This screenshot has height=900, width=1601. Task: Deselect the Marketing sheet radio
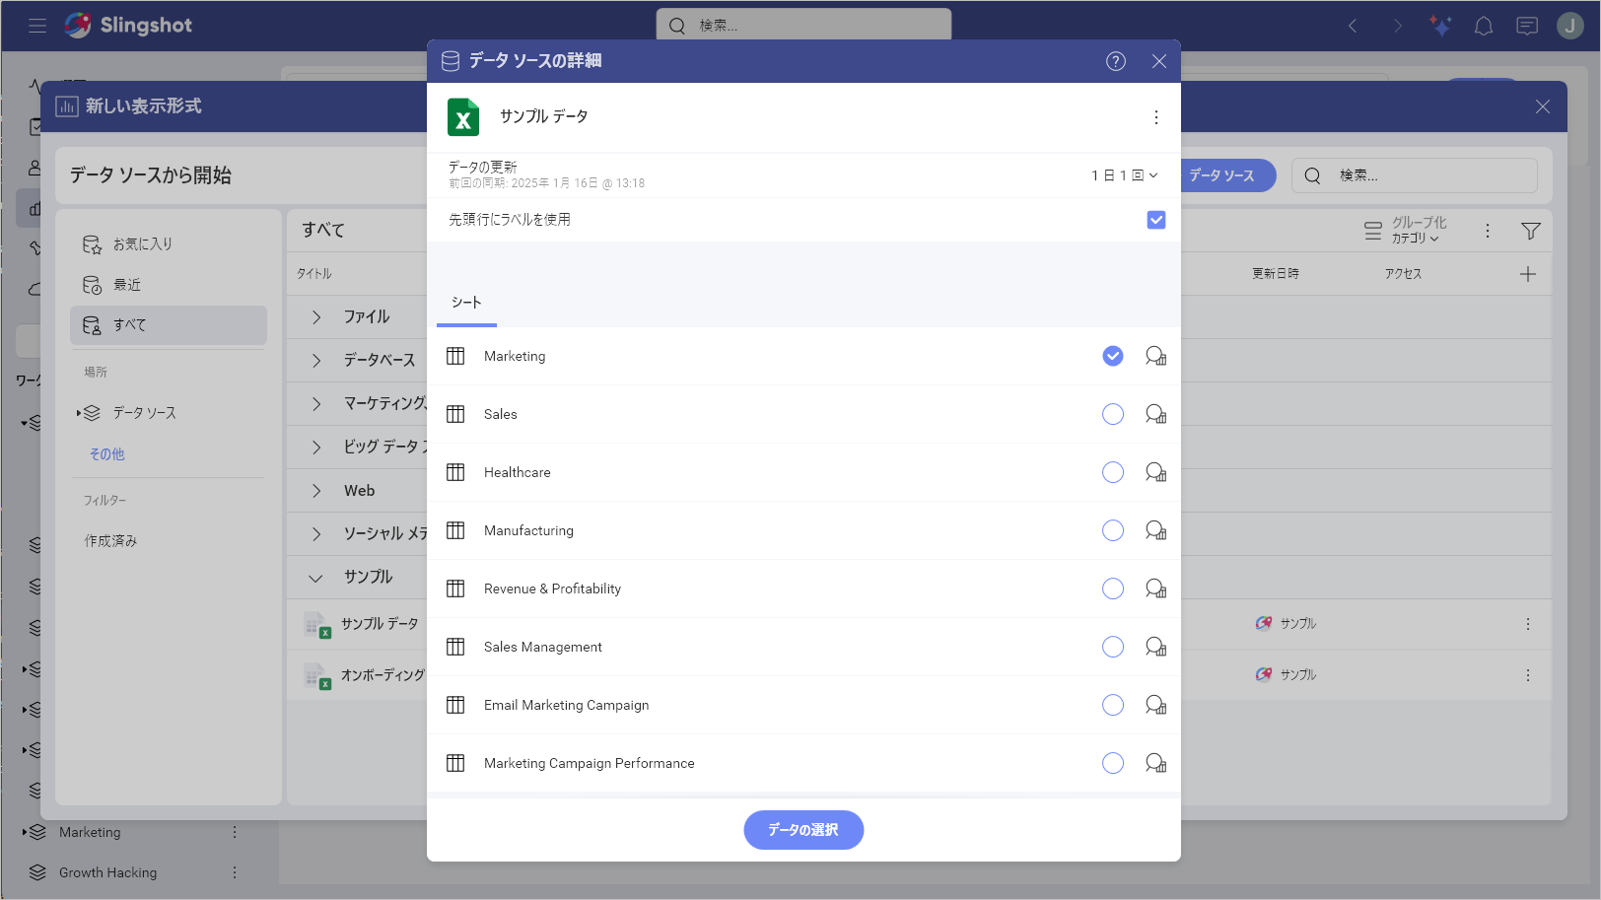click(x=1113, y=356)
